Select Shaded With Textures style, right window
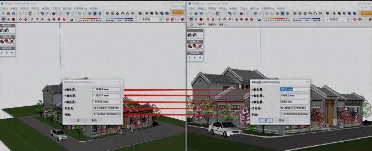Screen dimensions: 372x151 (282, 13)
